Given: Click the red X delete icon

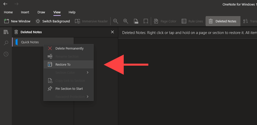Looking at the screenshot, I should point(50,48).
